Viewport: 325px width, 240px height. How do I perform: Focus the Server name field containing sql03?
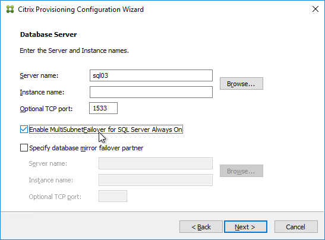[151, 75]
